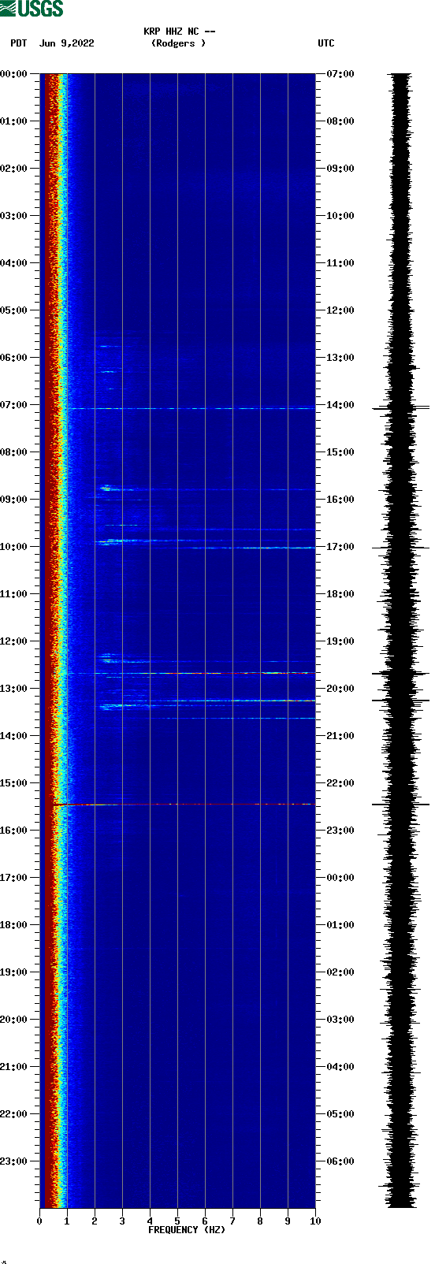Click the 2 Hz frequency tick label
Screen dimensions: 435x1271
[x=95, y=1221]
